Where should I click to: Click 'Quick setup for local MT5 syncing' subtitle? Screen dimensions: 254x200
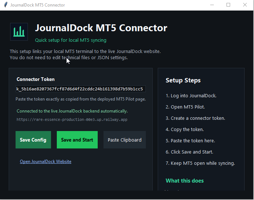tap(71, 40)
